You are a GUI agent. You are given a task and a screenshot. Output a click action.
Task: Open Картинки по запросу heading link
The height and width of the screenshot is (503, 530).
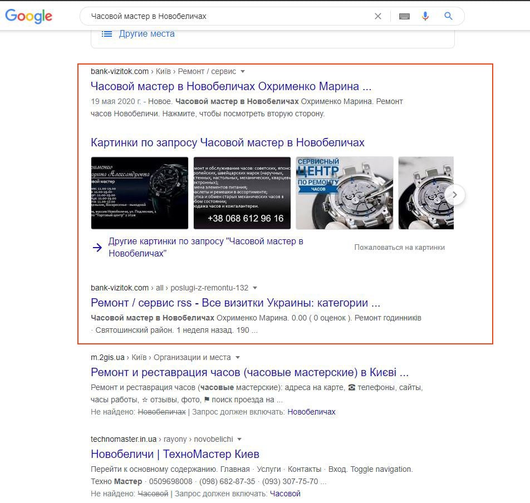click(228, 142)
